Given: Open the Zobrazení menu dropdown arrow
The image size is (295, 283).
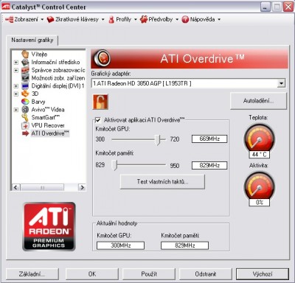Looking at the screenshot, I should pyautogui.click(x=42, y=19).
